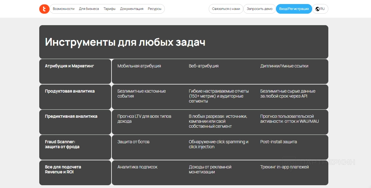Click the Связаться с нами button
This screenshot has height=188, width=371.
tap(226, 9)
